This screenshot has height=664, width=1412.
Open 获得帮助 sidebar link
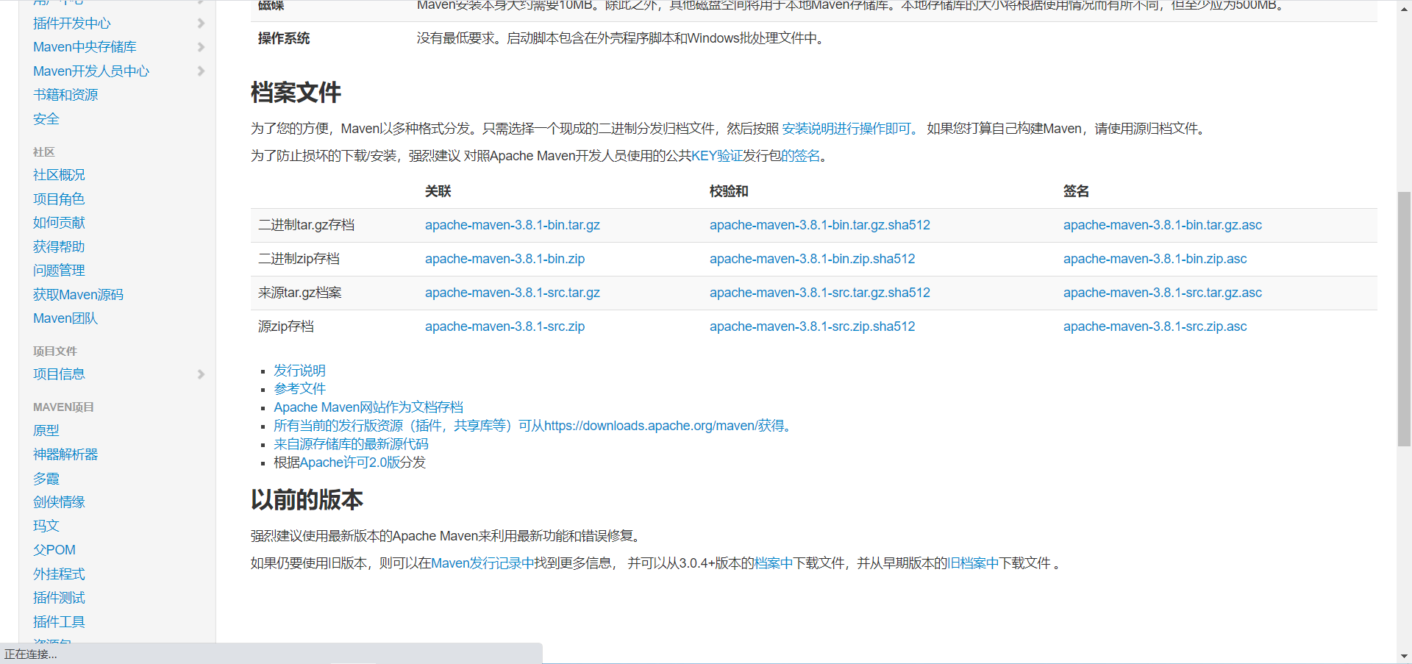[x=59, y=247]
